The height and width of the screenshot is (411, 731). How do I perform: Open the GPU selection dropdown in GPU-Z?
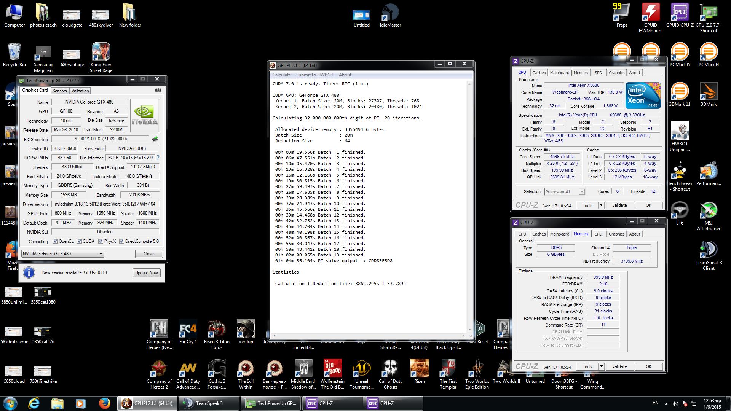tap(63, 253)
